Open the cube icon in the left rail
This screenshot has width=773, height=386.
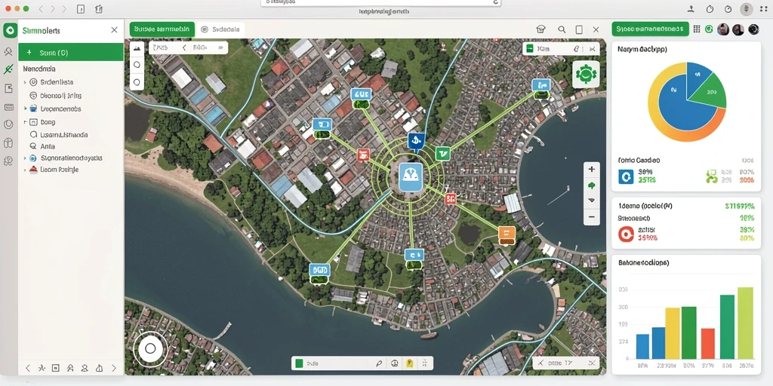(8, 143)
